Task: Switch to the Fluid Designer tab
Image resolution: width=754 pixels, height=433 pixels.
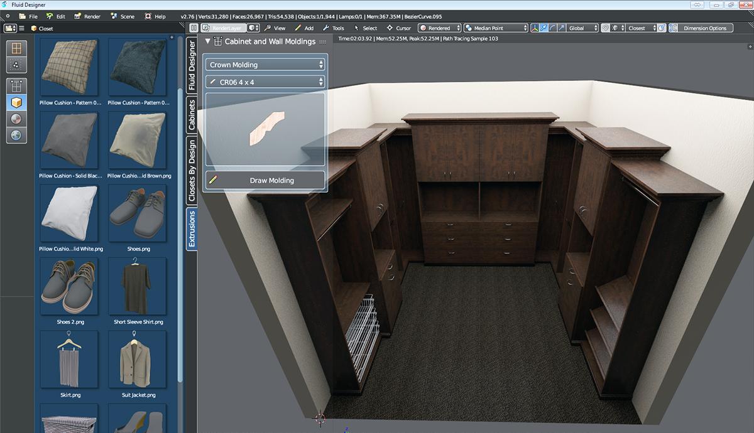Action: [192, 65]
